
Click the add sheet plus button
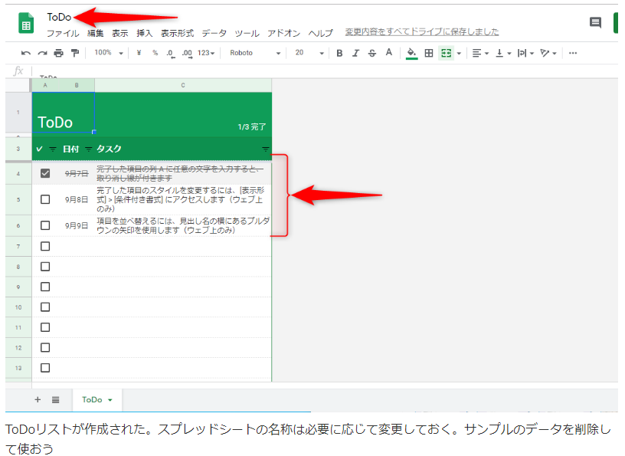pyautogui.click(x=38, y=399)
